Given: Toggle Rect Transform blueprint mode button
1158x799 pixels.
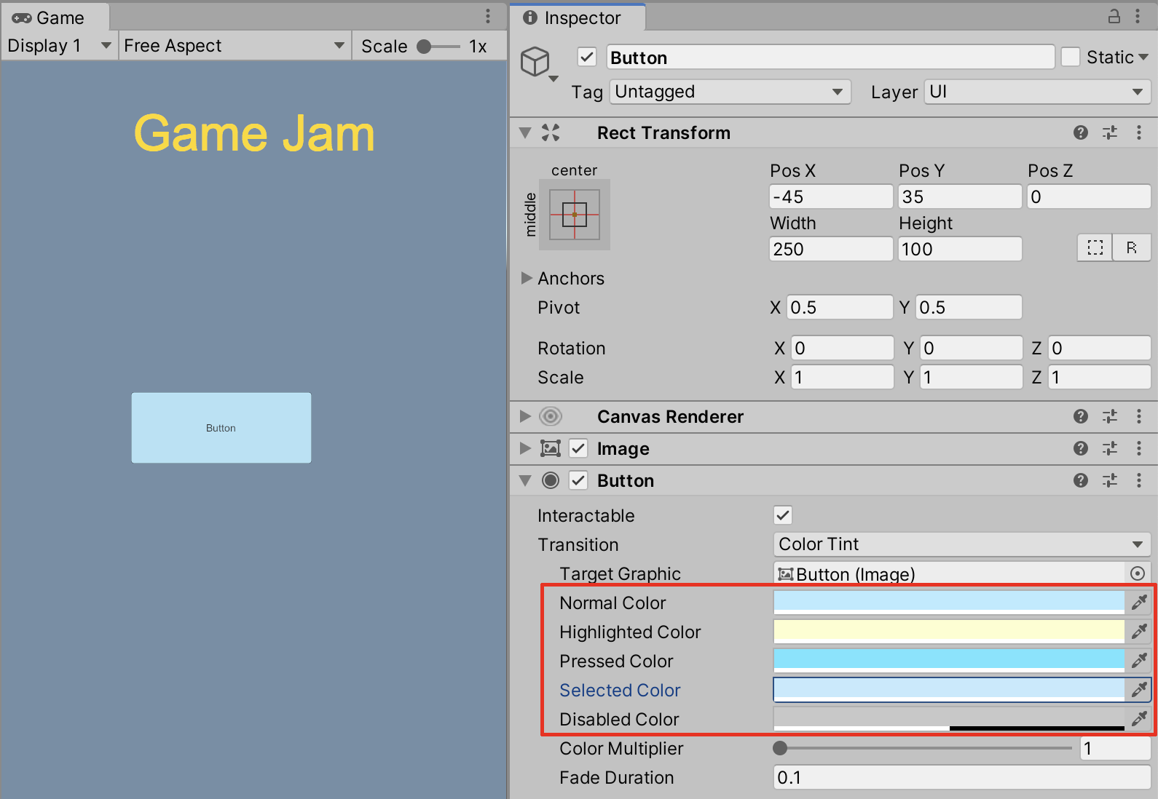Looking at the screenshot, I should [1095, 248].
